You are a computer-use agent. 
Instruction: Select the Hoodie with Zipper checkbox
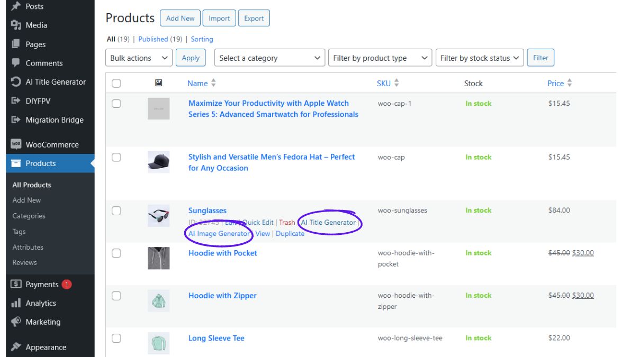click(x=116, y=296)
